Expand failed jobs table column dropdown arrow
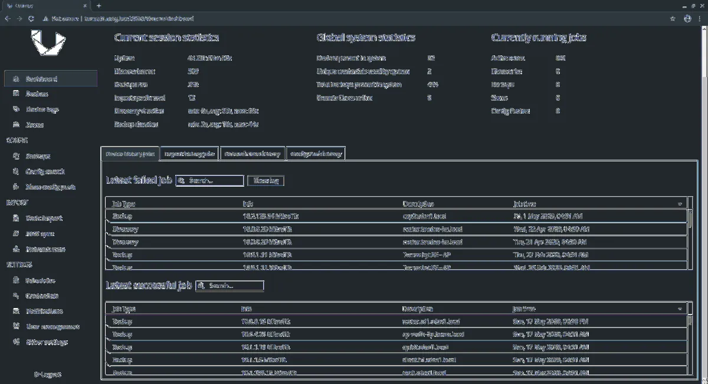 [680, 204]
